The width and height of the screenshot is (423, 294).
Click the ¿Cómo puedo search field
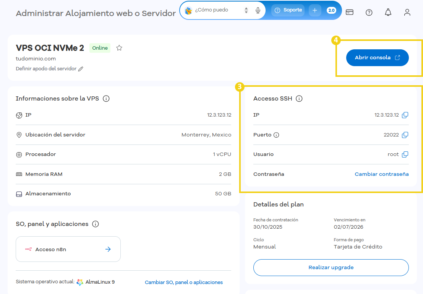(x=212, y=10)
